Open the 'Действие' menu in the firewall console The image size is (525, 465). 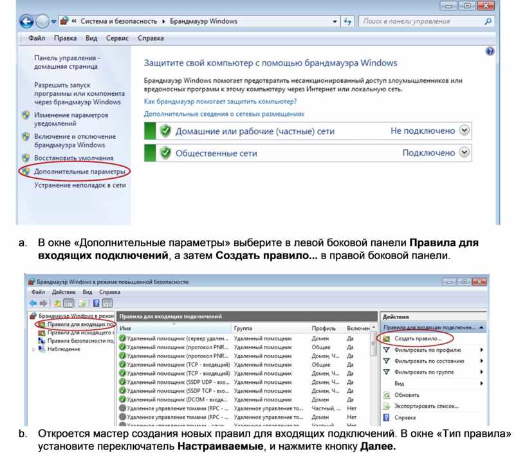[64, 292]
